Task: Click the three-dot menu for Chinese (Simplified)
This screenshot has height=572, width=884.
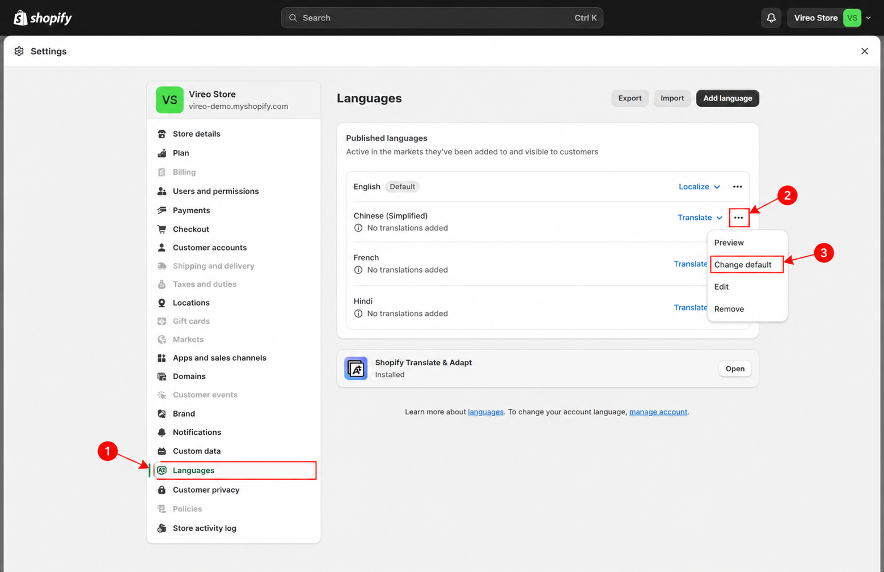Action: click(738, 218)
